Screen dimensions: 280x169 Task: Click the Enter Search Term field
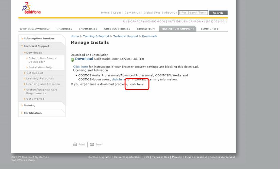(193, 13)
